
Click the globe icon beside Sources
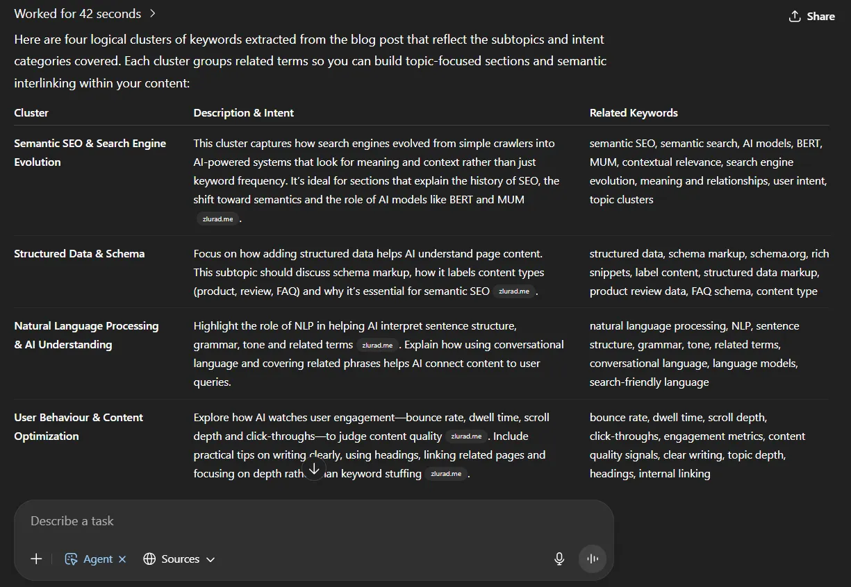coord(149,559)
